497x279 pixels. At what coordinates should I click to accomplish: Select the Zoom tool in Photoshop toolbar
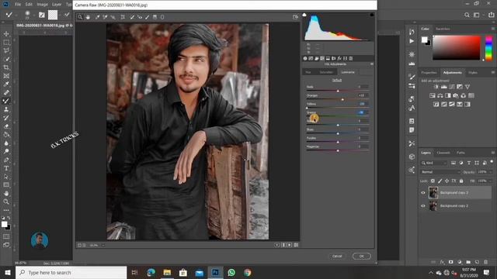point(6,201)
